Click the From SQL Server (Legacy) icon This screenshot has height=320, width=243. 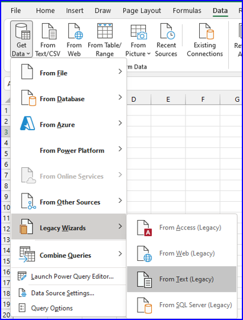tap(145, 305)
